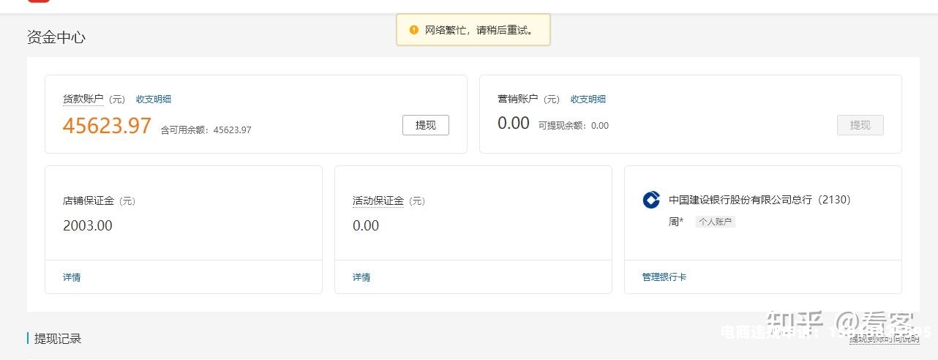The height and width of the screenshot is (360, 938).
Task: View 详情 for 店铺保证金
Action: tap(72, 277)
